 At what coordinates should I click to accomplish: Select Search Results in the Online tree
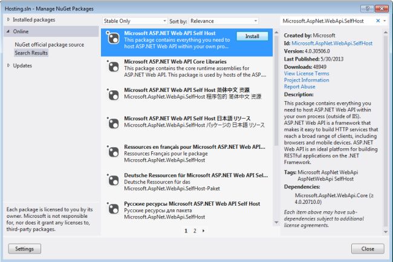tap(31, 53)
